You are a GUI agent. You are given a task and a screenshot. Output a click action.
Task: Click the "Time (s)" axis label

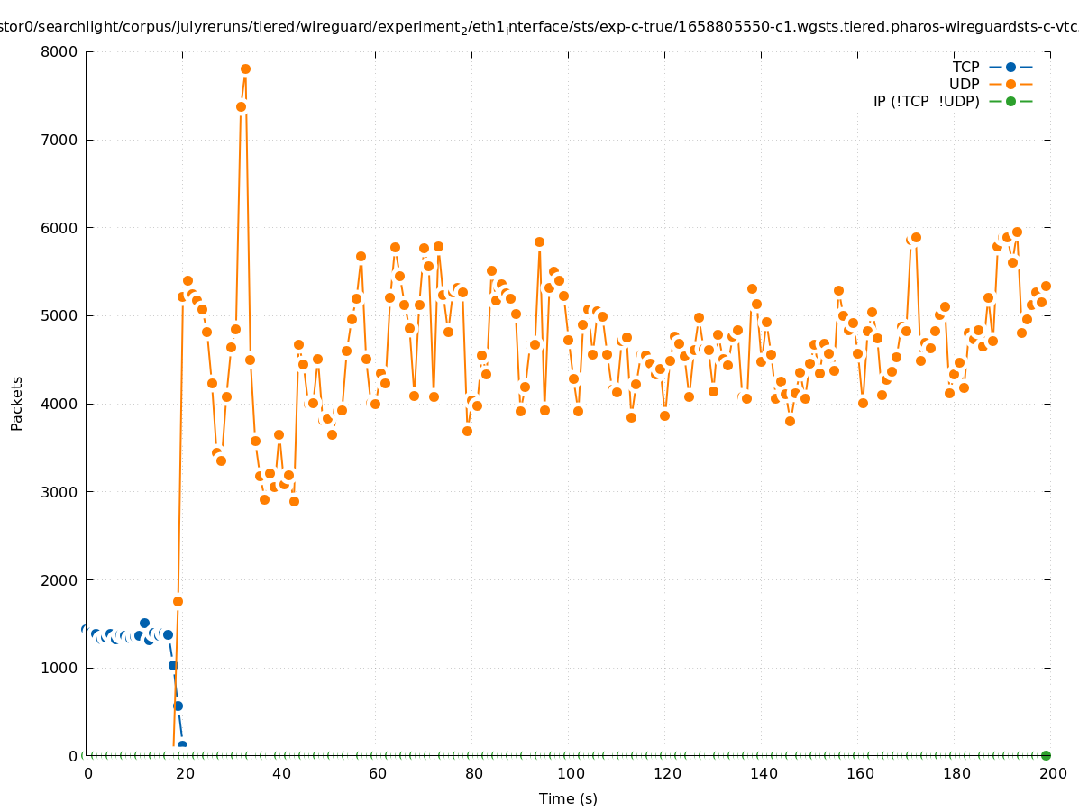(x=568, y=798)
